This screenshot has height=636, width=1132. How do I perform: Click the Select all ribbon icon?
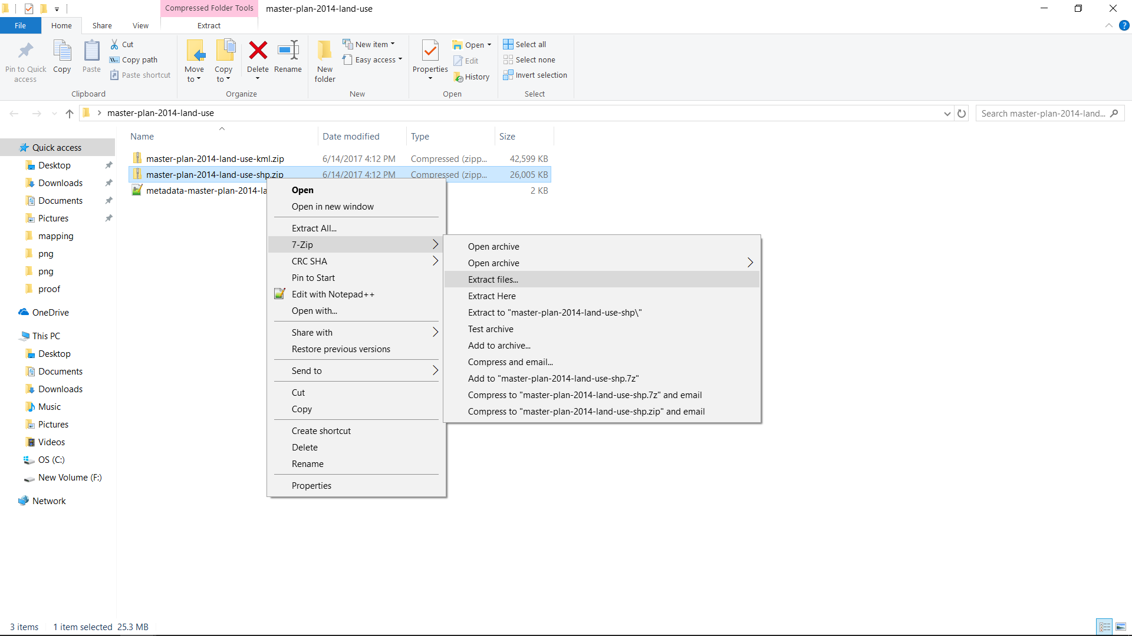click(508, 44)
